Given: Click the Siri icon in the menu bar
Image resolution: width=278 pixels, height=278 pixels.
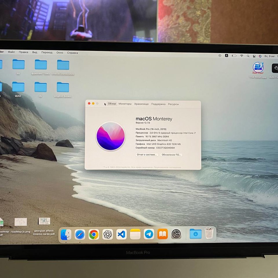Looking at the screenshot, I should point(260,56).
